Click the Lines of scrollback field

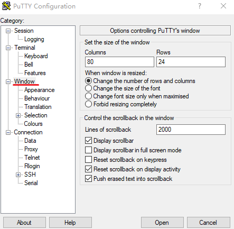click(191, 130)
